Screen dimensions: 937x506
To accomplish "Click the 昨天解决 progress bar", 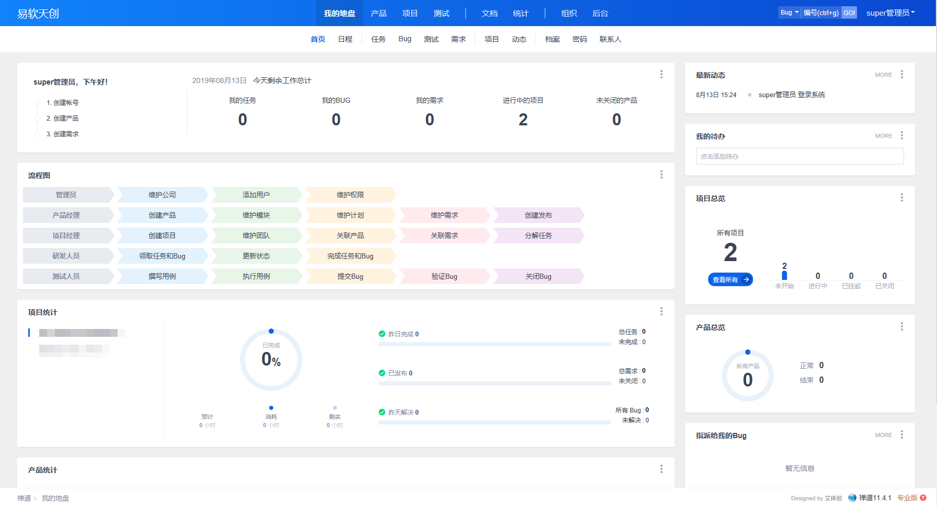I will [494, 422].
